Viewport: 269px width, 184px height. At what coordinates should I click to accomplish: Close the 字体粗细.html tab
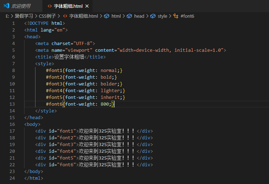(87, 6)
